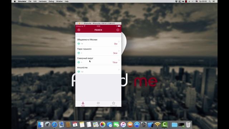The width and height of the screenshot is (229, 129).
Task: Open Finder from the Dock
Action: click(x=40, y=125)
